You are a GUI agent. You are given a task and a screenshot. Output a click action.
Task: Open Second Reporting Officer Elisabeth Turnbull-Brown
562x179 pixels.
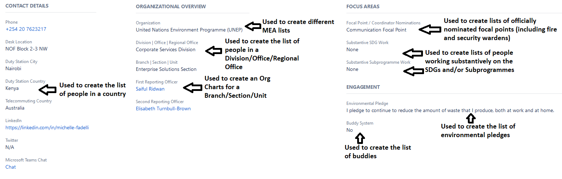[x=163, y=108]
